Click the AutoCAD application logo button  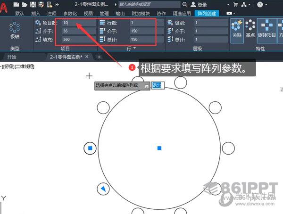(x=5, y=6)
